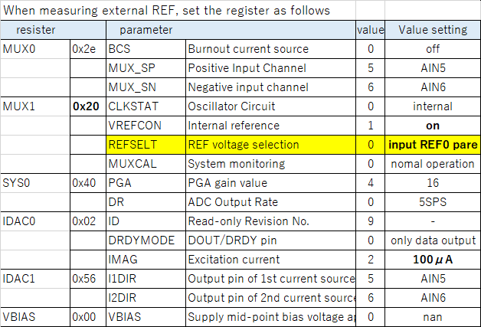This screenshot has width=481, height=327.
Task: Select the yellow REFSELT cell
Action: [x=146, y=145]
